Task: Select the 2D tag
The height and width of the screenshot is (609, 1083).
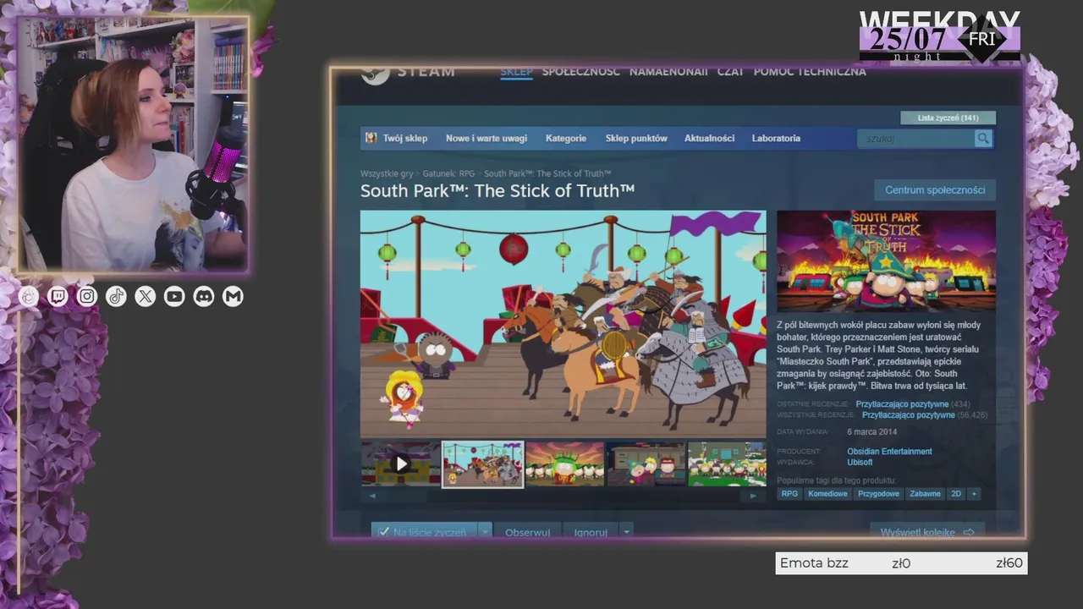Action: [956, 494]
